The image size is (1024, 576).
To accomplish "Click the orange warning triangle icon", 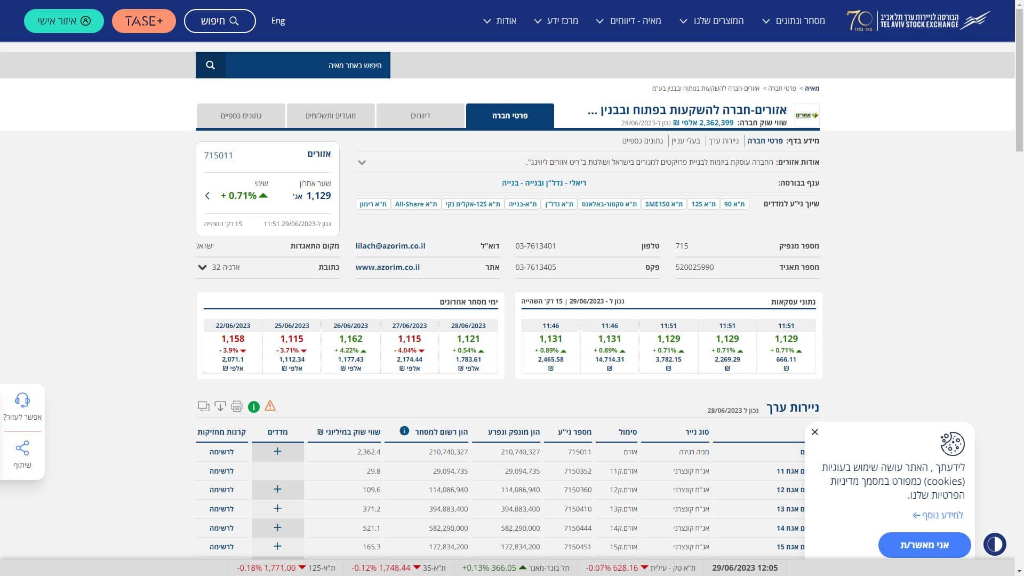I will click(x=270, y=406).
